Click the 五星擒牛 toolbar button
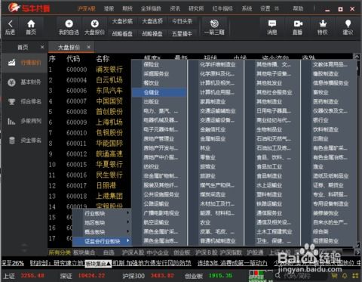Screen dimensions: 362x282 pyautogui.click(x=183, y=34)
